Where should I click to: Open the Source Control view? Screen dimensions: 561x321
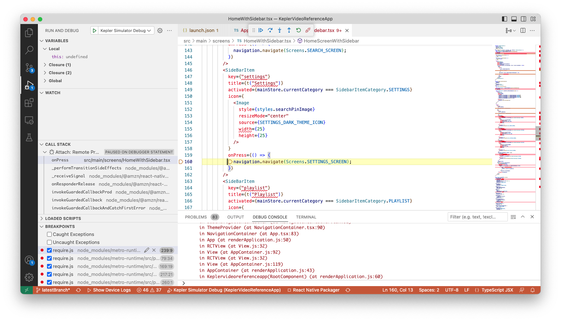click(x=29, y=68)
